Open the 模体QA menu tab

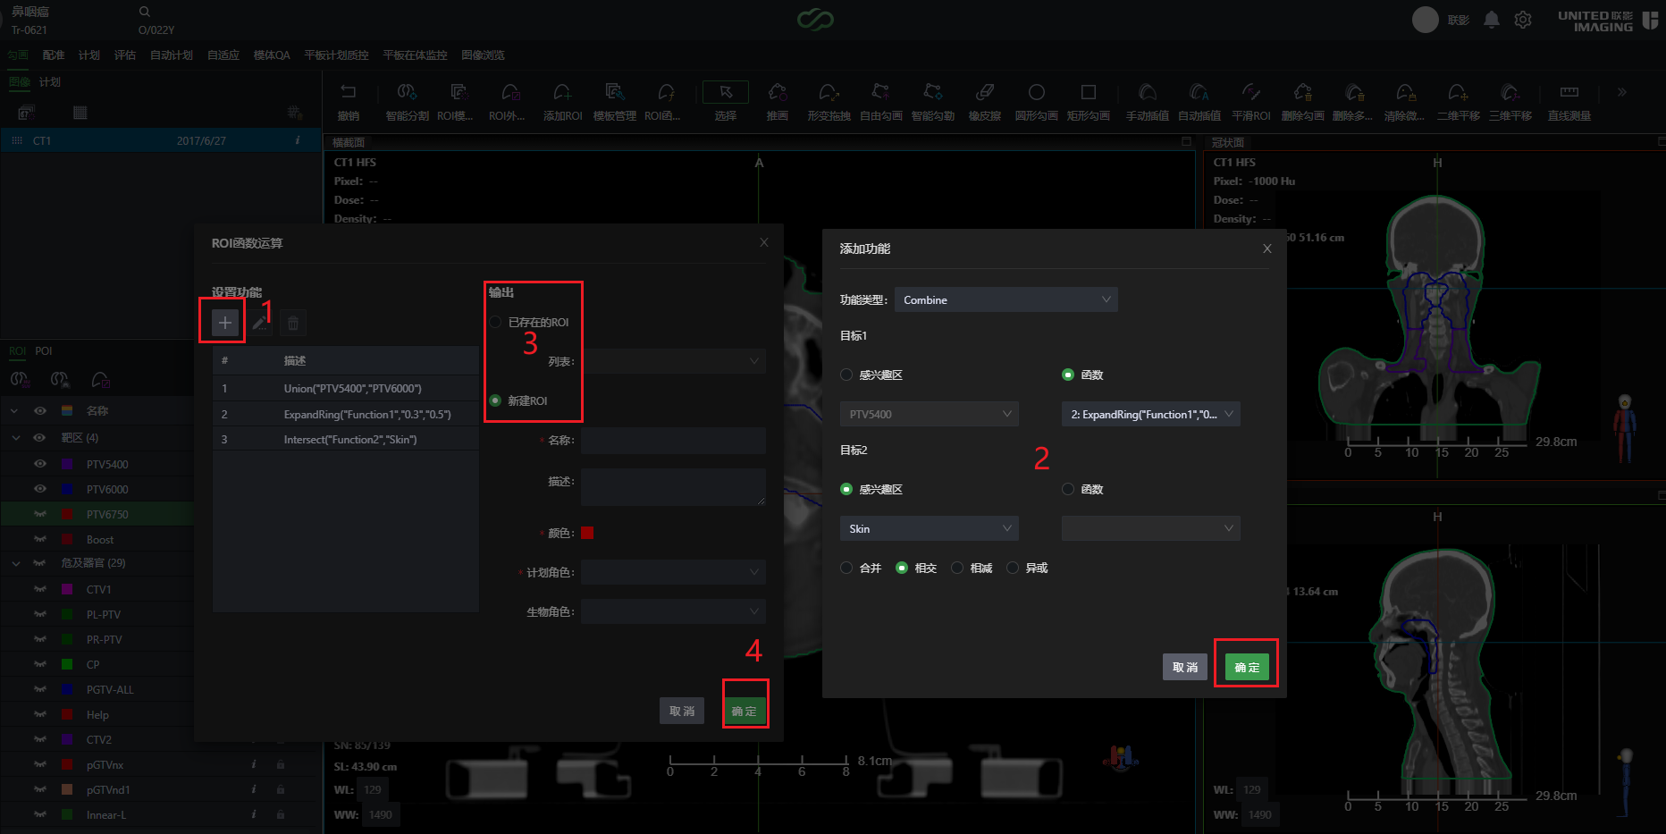pos(272,55)
